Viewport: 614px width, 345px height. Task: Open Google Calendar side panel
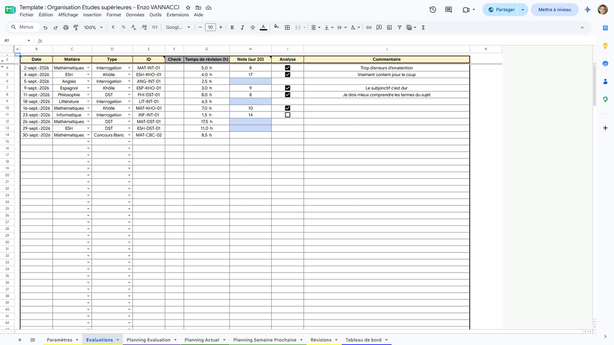(x=605, y=28)
